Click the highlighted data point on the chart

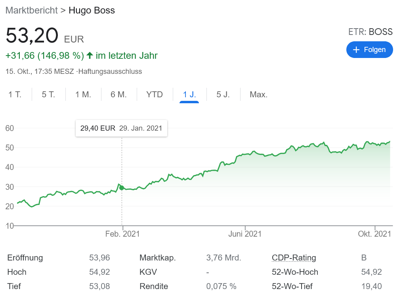(x=121, y=187)
